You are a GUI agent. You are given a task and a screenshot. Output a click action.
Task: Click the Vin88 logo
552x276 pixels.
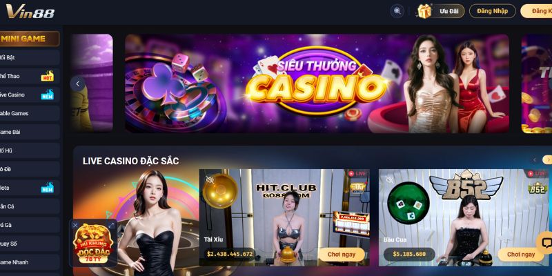[30, 12]
